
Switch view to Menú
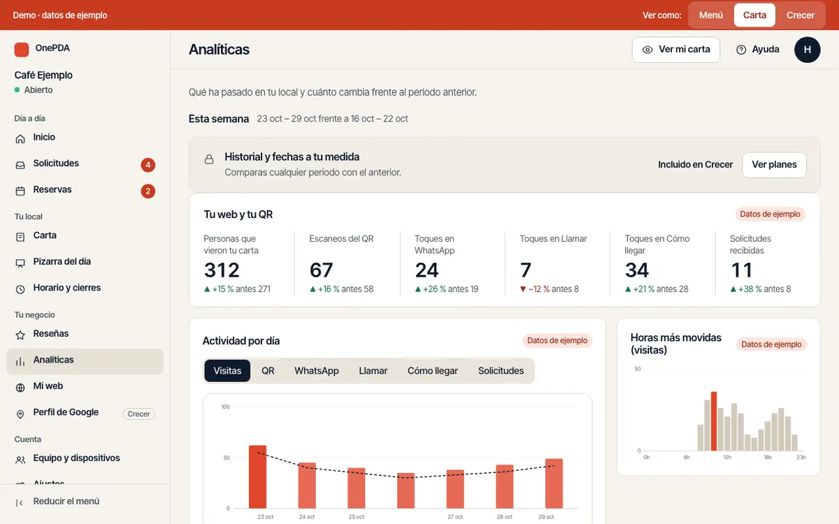point(711,15)
